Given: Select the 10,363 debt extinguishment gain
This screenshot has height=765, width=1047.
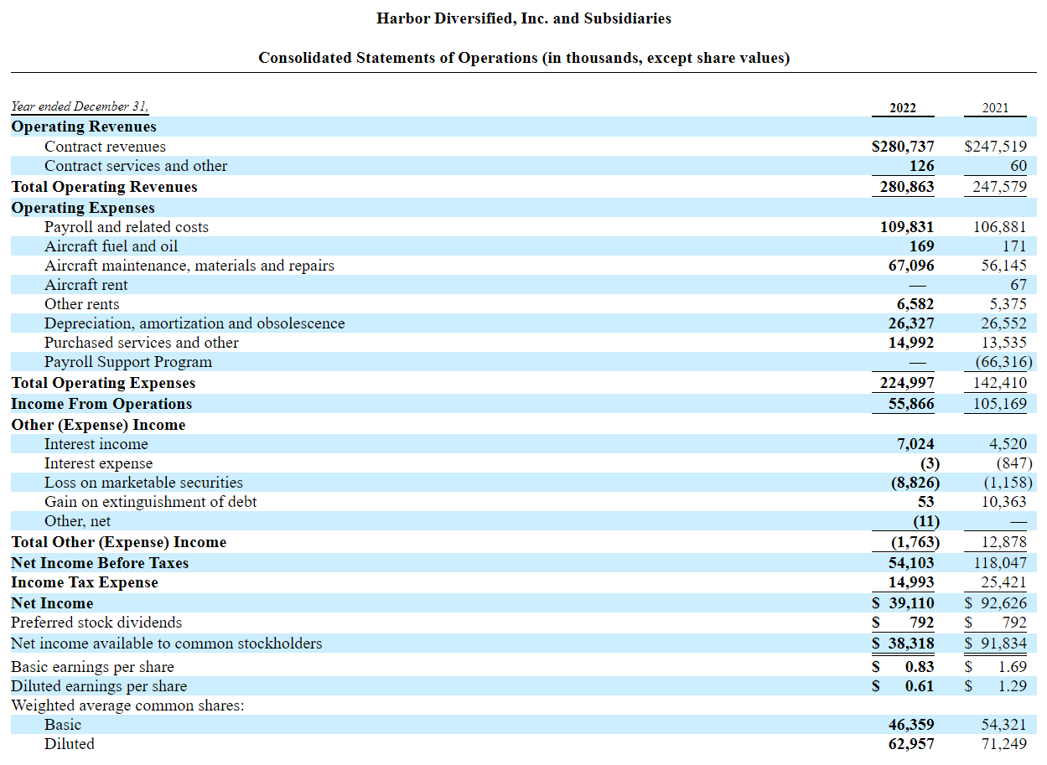Looking at the screenshot, I should pos(1003,502).
